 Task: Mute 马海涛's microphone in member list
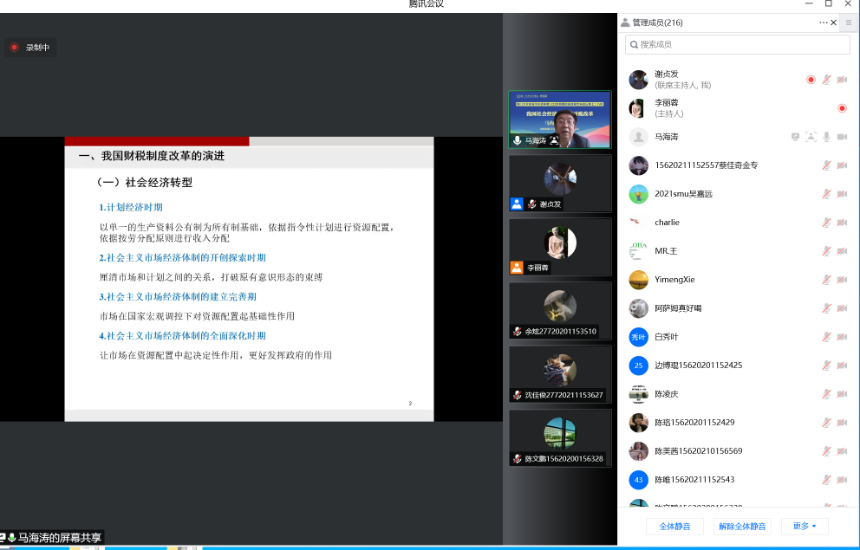coord(827,137)
